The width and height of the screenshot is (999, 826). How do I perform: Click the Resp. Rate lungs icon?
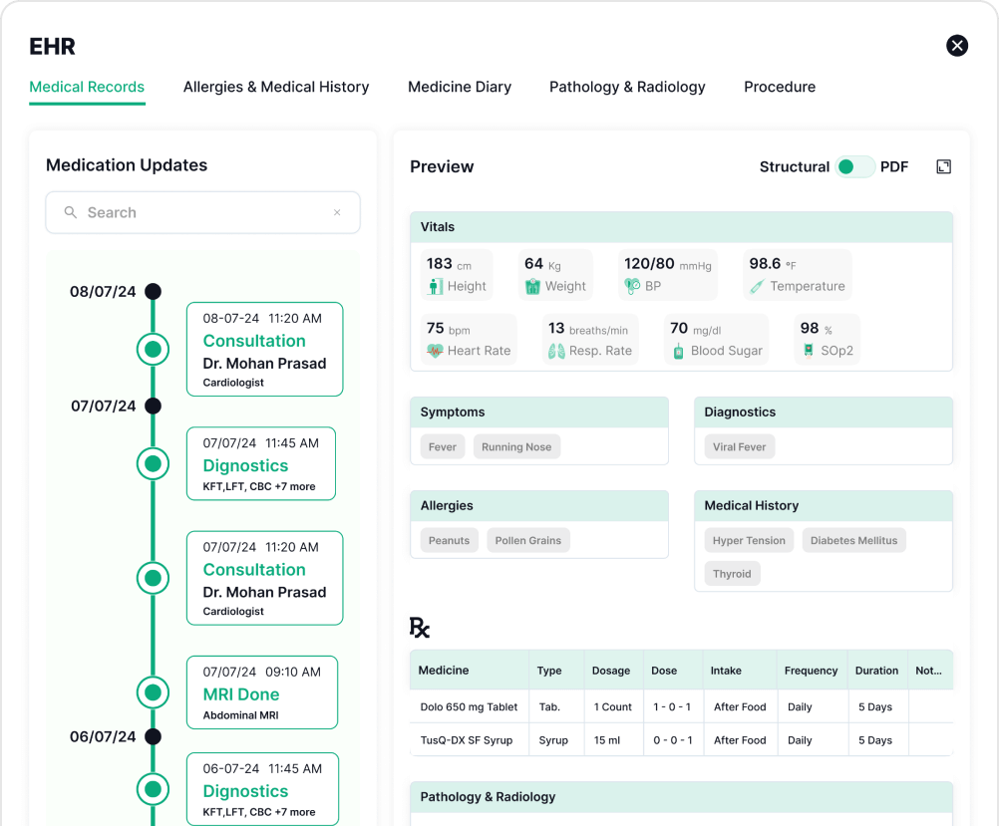[556, 351]
